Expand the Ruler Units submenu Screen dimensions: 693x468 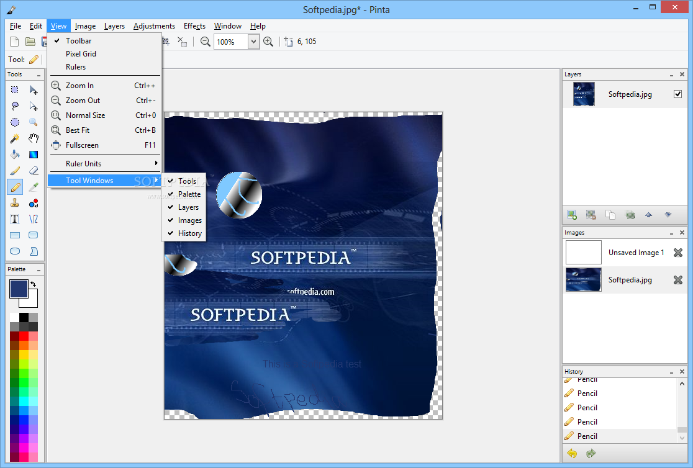tap(105, 163)
